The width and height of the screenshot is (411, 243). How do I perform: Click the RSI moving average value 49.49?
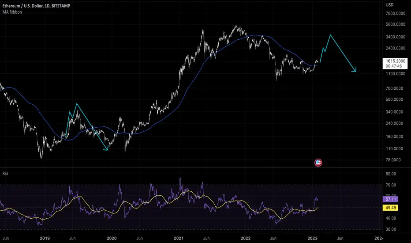pyautogui.click(x=391, y=208)
